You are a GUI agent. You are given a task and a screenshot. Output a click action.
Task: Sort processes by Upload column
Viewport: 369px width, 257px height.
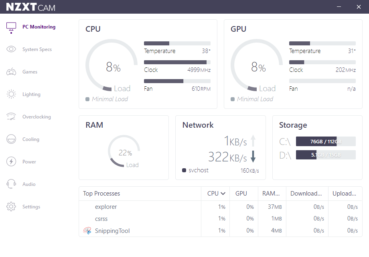coord(344,194)
